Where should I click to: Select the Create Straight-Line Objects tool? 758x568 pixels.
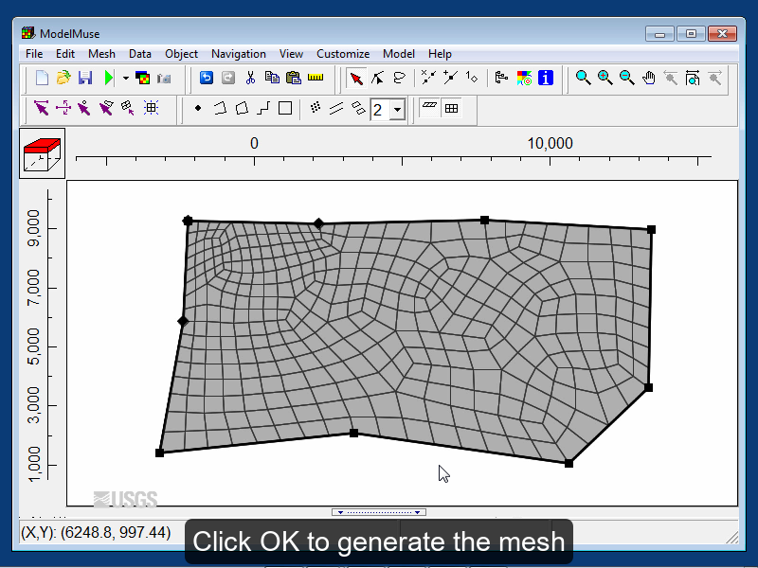[262, 108]
